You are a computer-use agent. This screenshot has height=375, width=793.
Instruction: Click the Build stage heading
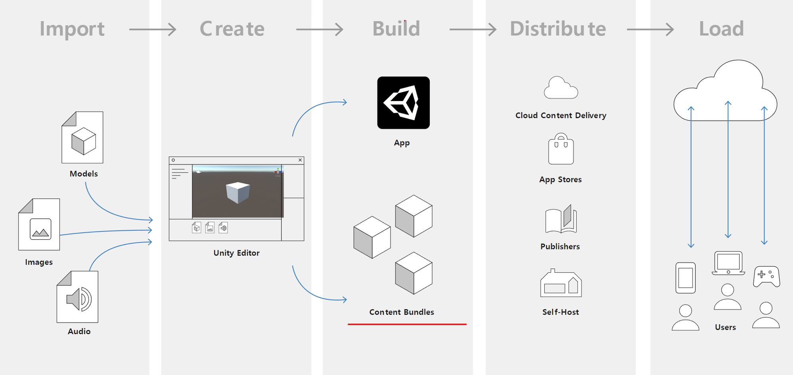coord(396,29)
